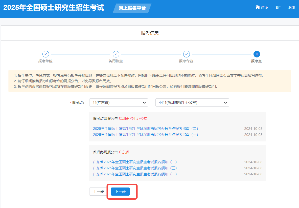
Task: Open 广东省2025年报名须知（二） announcement
Action: point(135,174)
